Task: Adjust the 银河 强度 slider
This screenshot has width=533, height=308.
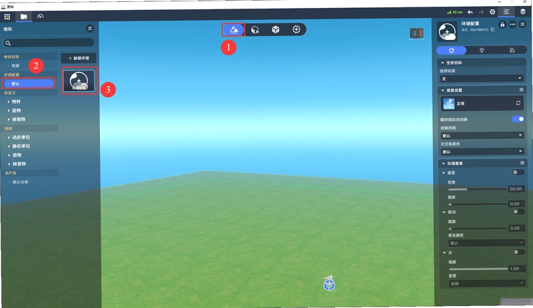Action: click(478, 229)
